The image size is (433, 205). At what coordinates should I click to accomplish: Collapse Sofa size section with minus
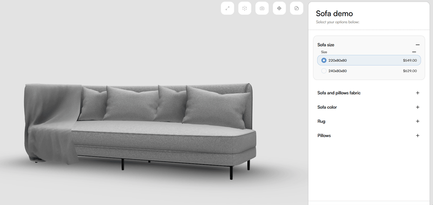coord(417,45)
